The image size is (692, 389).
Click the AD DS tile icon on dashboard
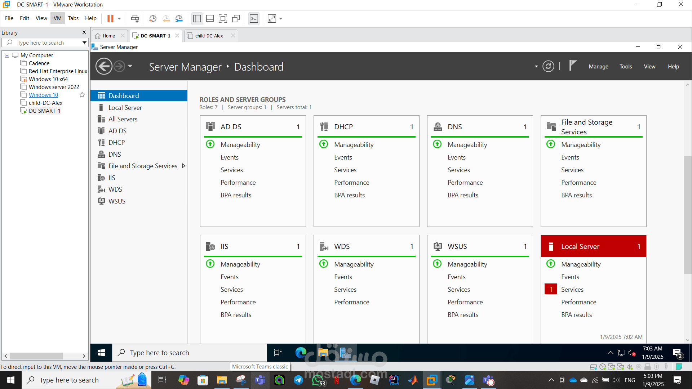click(210, 126)
